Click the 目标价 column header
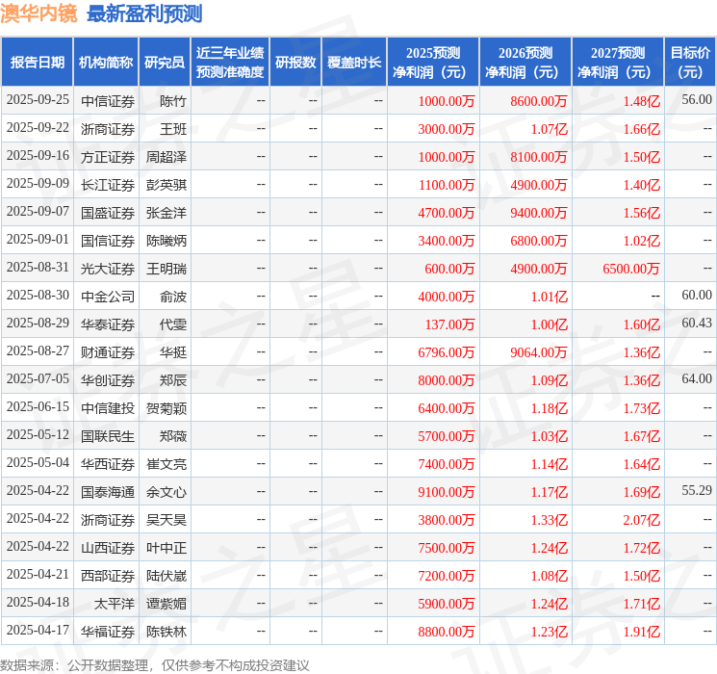The height and width of the screenshot is (674, 717). (x=690, y=63)
